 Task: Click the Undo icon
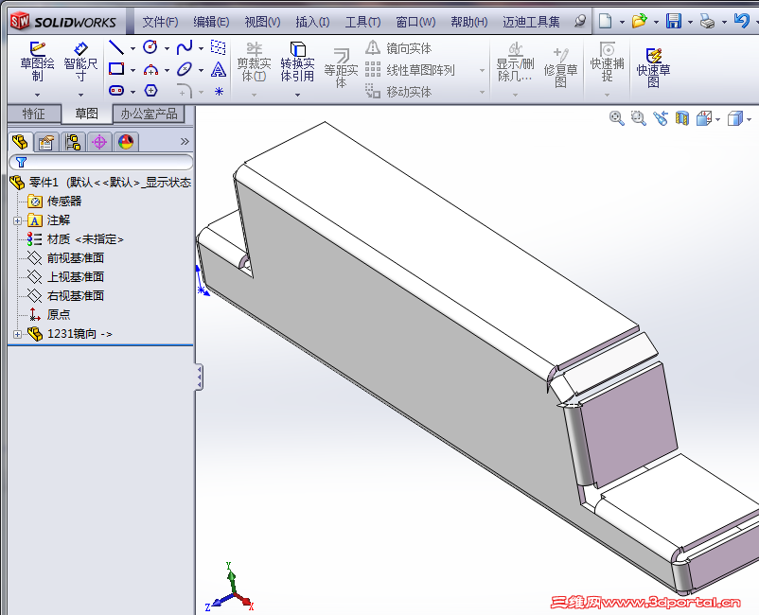tap(742, 20)
